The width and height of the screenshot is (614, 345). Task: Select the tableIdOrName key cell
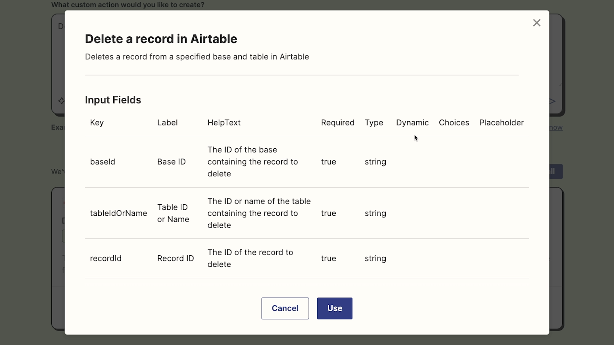119,213
